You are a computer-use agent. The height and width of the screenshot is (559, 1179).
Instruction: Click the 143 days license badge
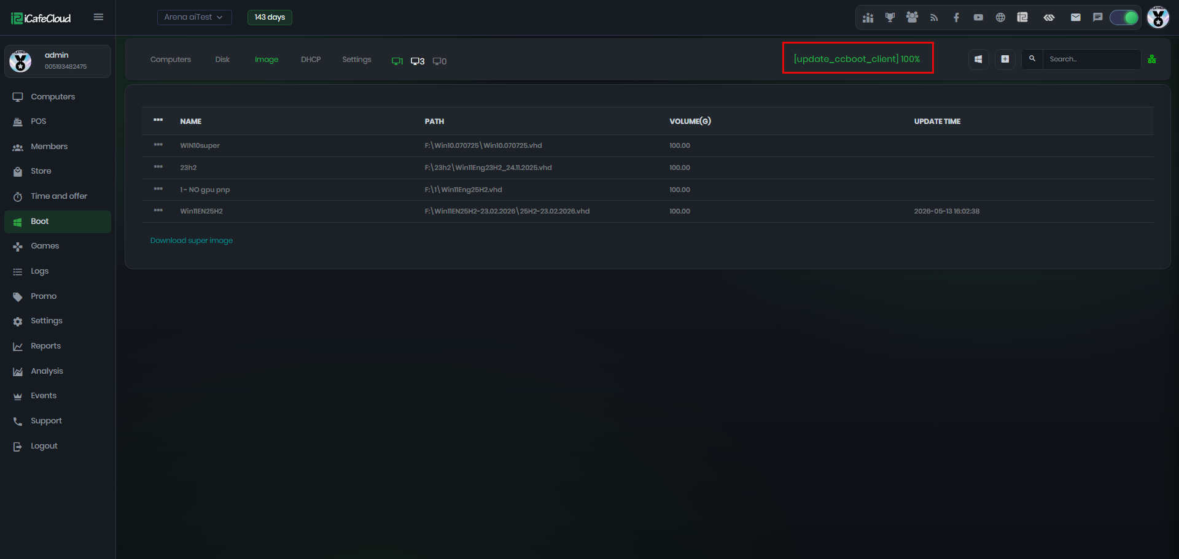[x=270, y=17]
